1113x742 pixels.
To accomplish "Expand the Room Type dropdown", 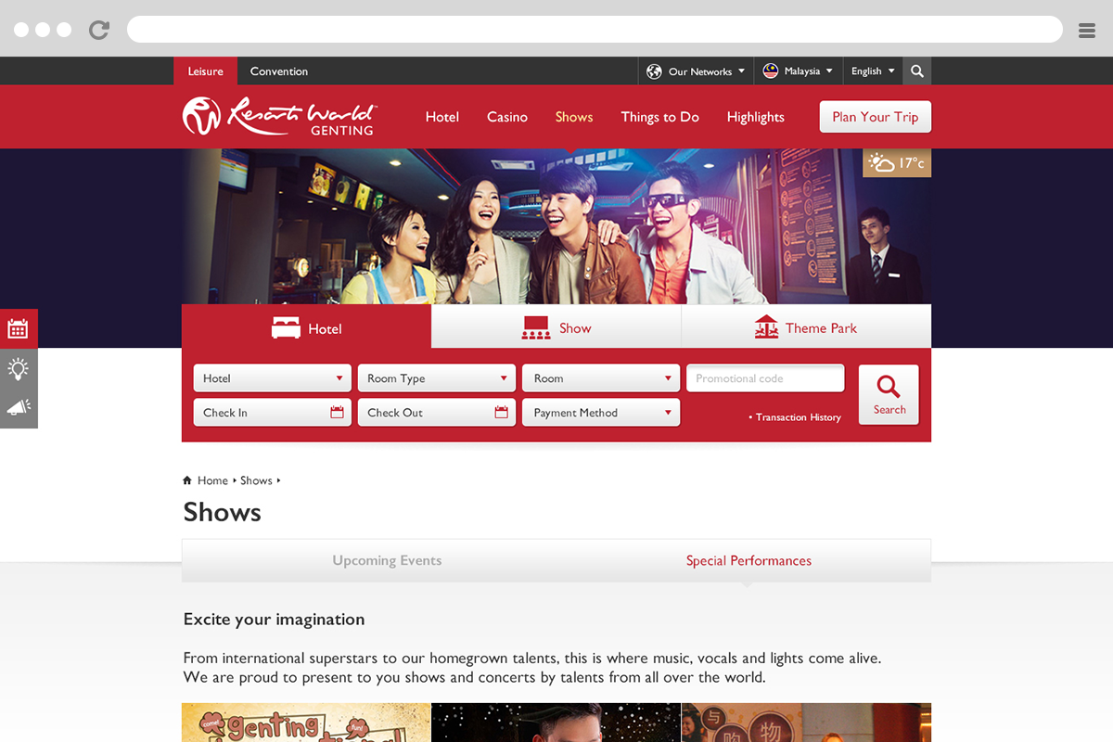I will 436,378.
